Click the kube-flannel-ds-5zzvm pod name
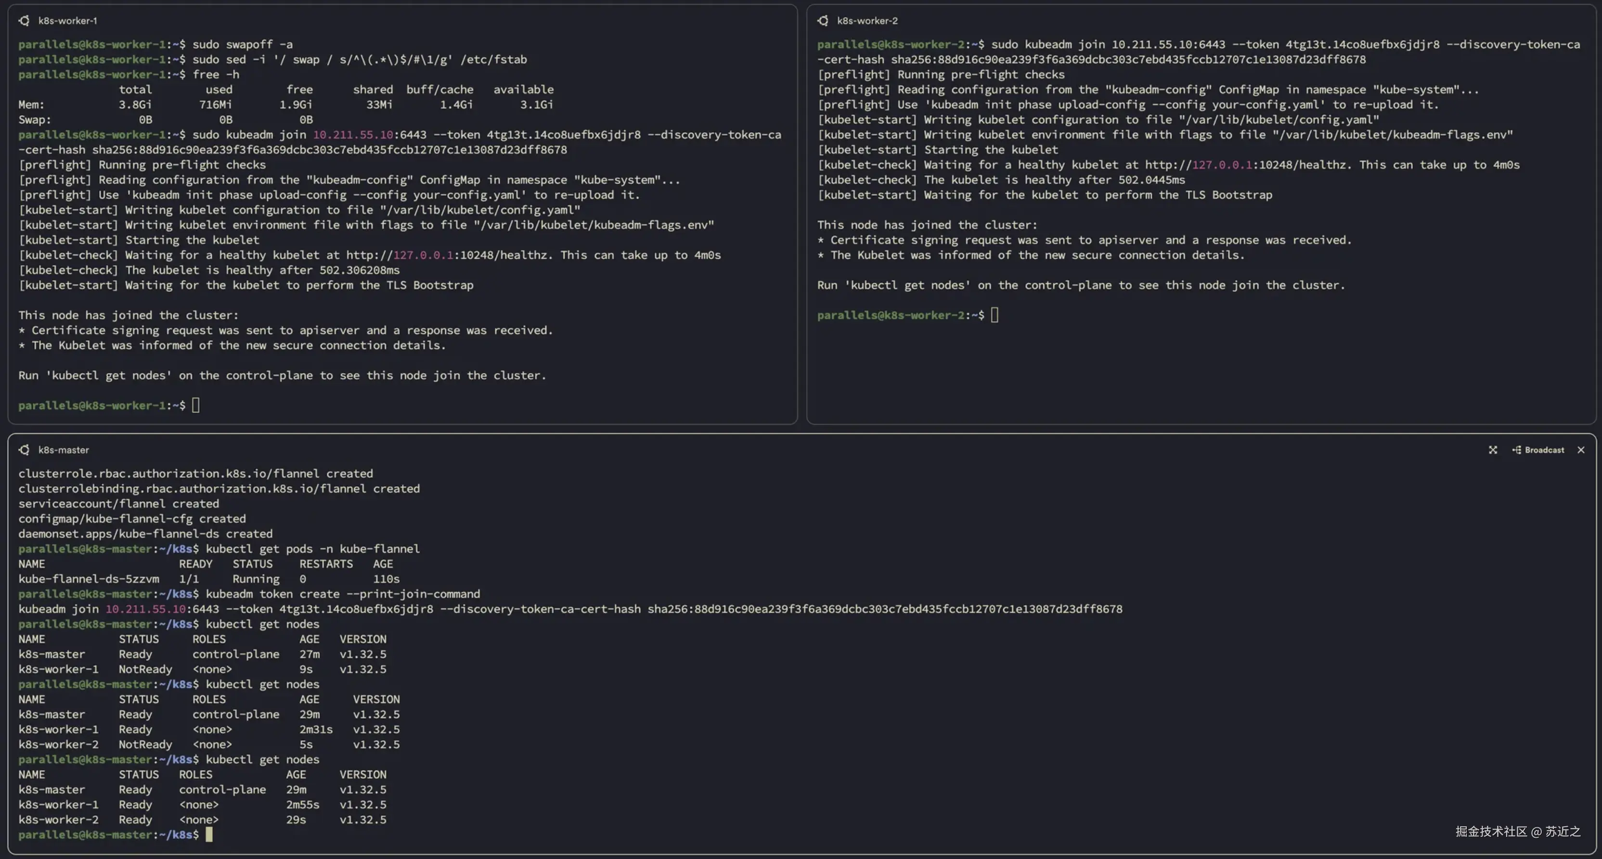Screen dimensions: 1602x859 [x=88, y=579]
